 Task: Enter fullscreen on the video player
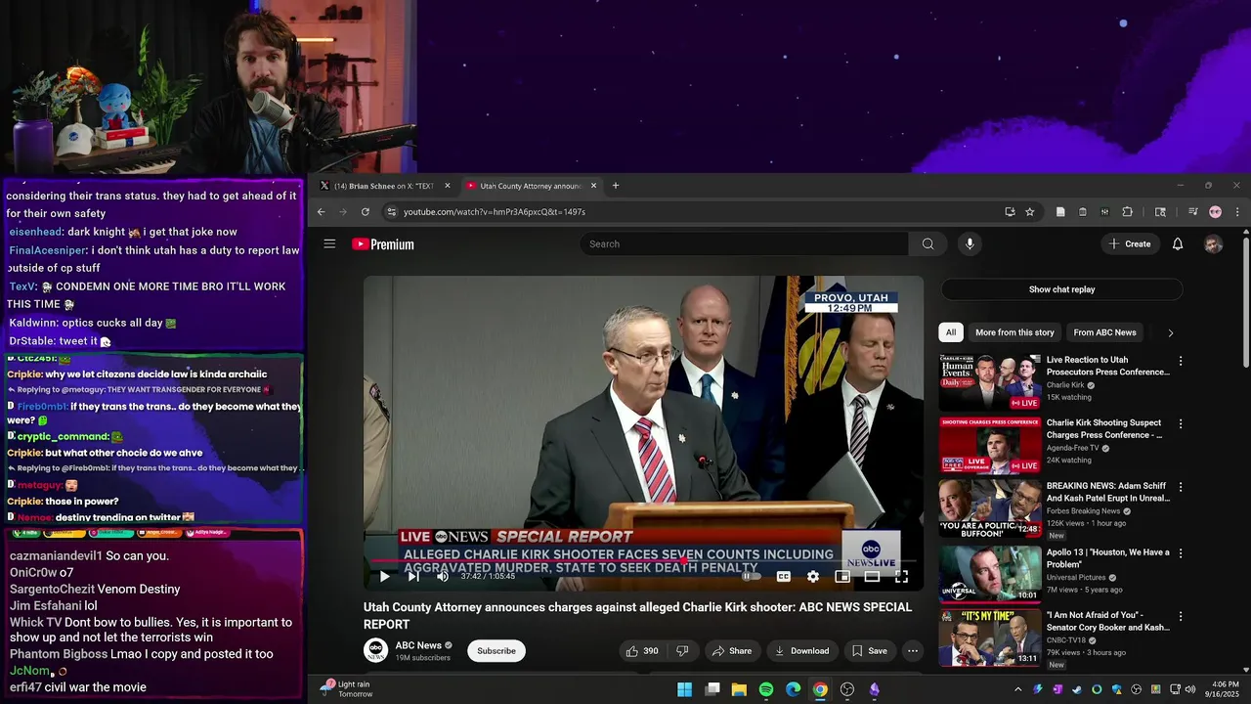click(901, 577)
